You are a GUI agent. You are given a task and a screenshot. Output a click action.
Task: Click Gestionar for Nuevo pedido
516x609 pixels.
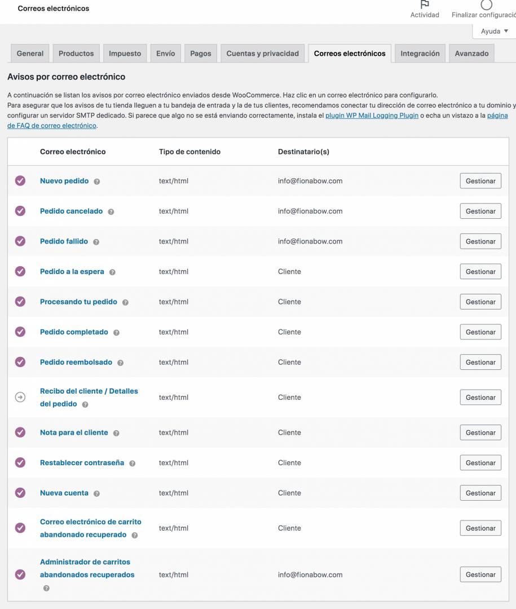[x=480, y=181]
